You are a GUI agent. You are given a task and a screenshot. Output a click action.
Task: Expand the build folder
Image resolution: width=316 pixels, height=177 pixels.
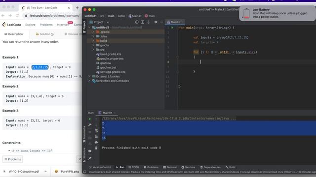click(x=93, y=41)
